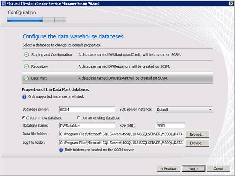Image resolution: width=235 pixels, height=176 pixels.
Task: Click the info icon beside Both folders message
Action: [x=61, y=150]
